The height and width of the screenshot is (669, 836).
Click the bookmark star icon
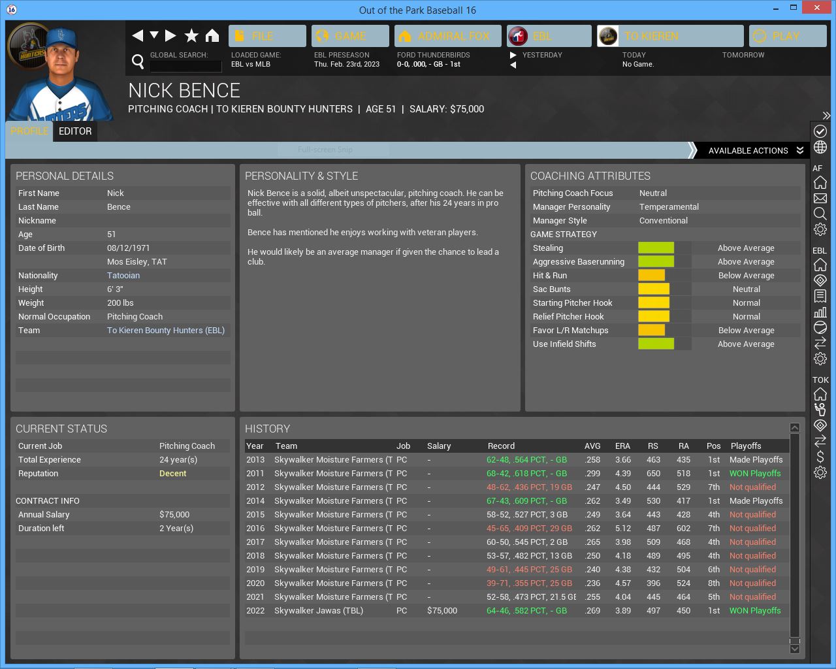pyautogui.click(x=191, y=36)
